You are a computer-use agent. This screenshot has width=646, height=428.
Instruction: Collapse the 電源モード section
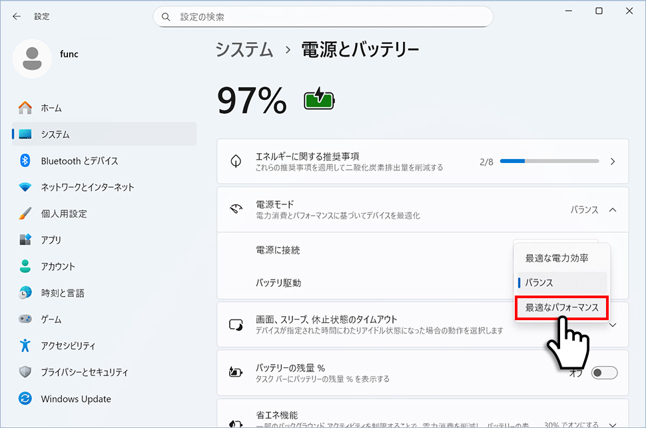point(613,210)
